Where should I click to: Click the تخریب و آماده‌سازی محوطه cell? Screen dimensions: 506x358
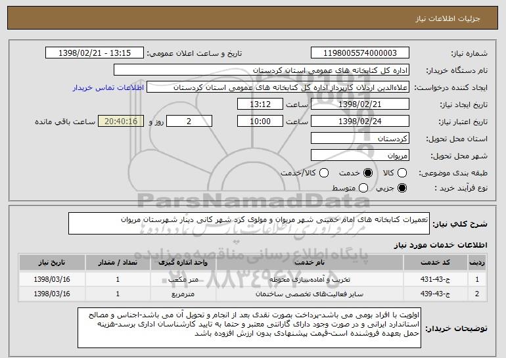[310, 279]
